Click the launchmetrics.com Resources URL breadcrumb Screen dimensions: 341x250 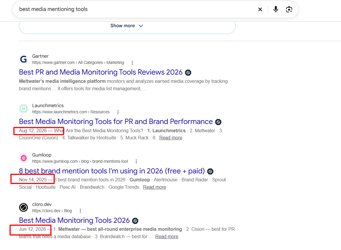pyautogui.click(x=71, y=112)
